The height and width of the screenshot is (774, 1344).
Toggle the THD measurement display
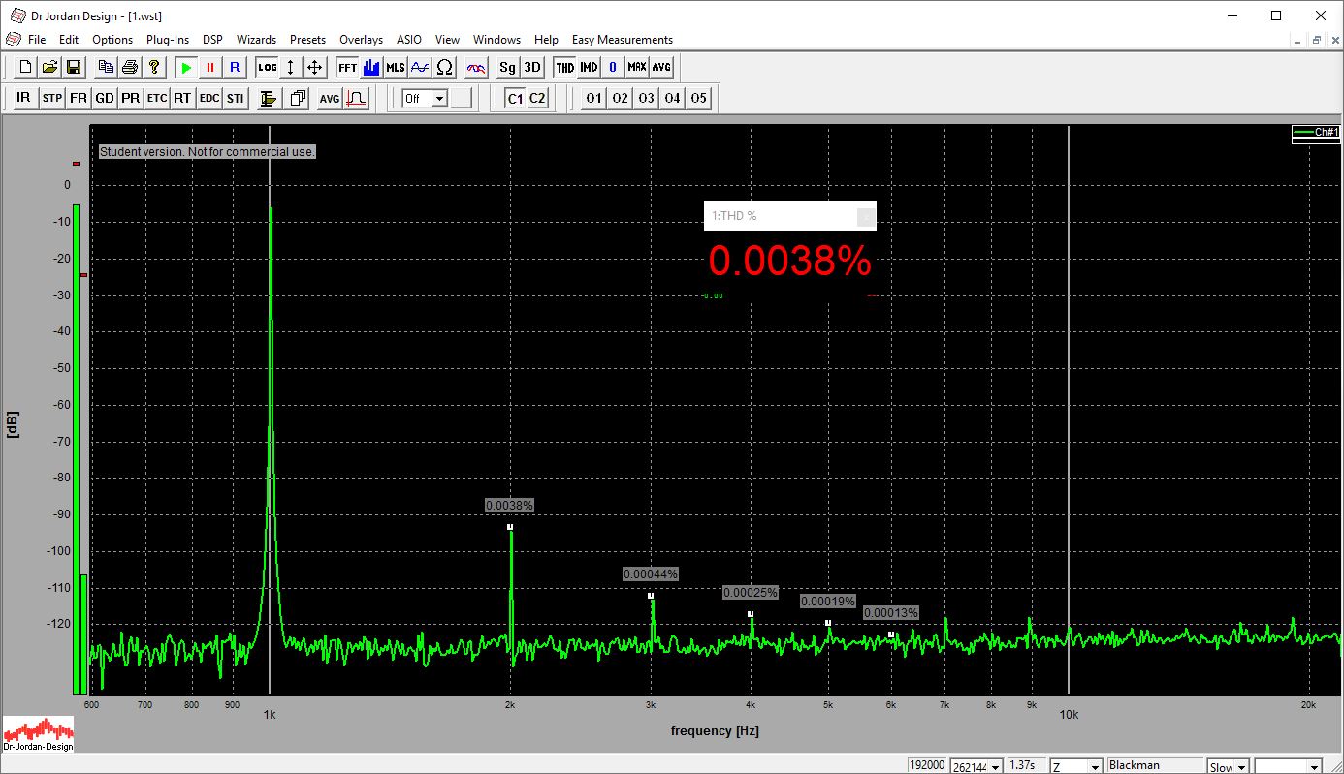(x=564, y=68)
